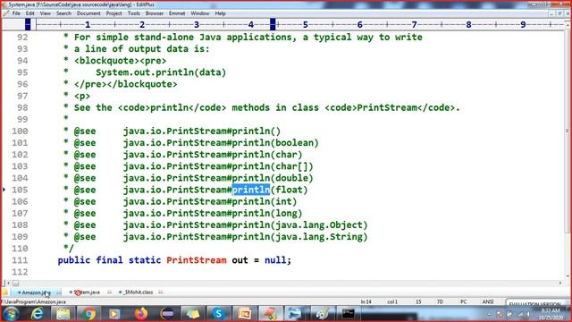The height and width of the screenshot is (322, 572).
Task: Open File Explorer from the taskbar
Action: point(63,314)
